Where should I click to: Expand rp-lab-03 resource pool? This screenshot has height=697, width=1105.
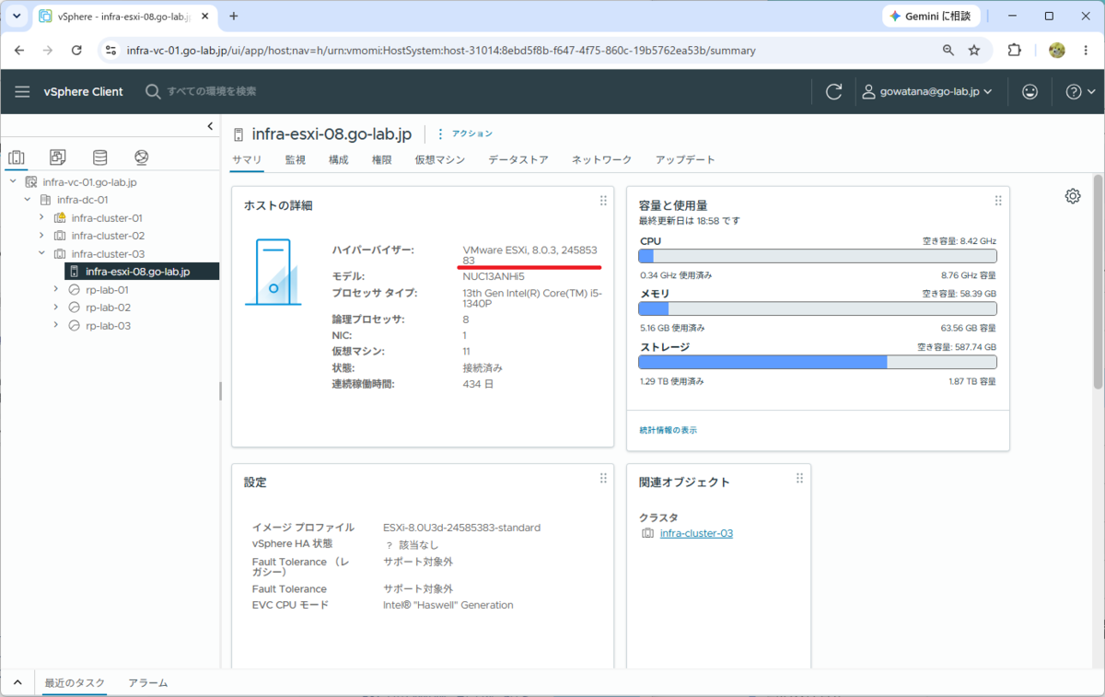56,326
